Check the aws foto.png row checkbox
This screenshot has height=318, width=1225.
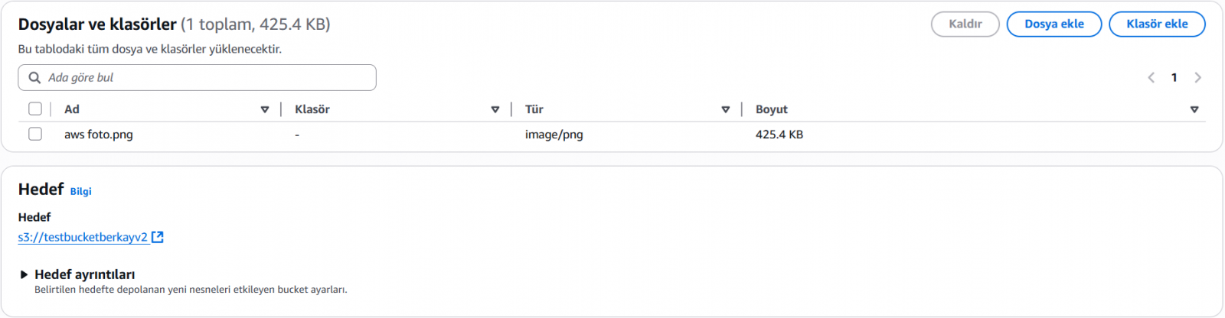tap(35, 135)
